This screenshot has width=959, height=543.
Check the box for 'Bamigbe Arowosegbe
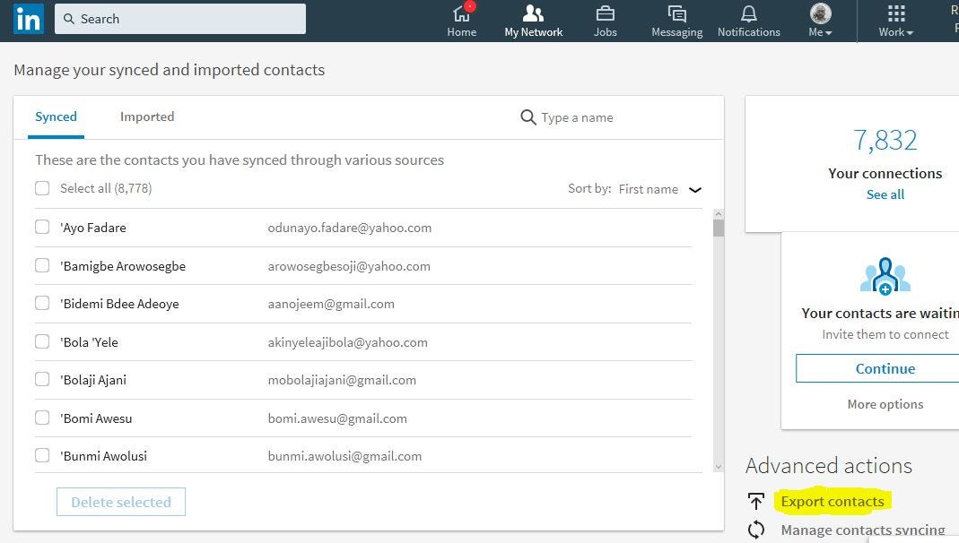pos(42,265)
